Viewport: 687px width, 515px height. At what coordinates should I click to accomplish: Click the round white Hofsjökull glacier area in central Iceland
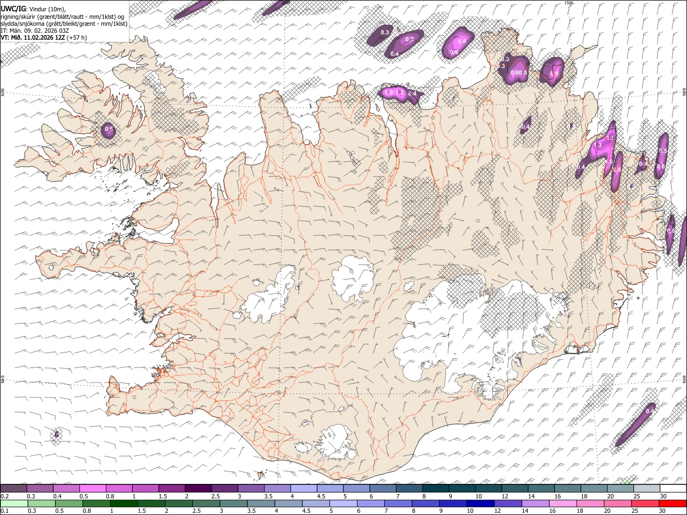point(353,278)
